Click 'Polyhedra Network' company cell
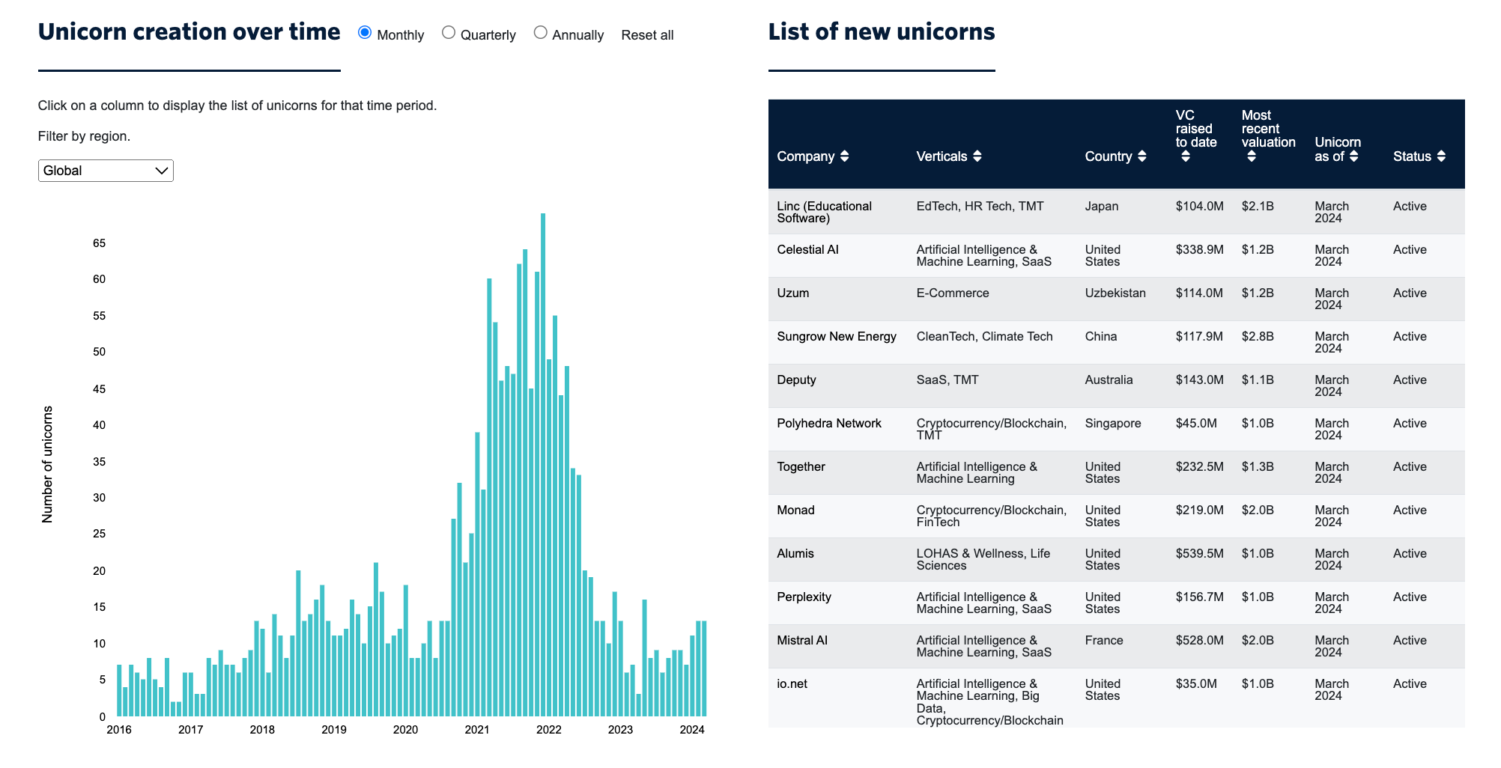Image resolution: width=1501 pixels, height=768 pixels. [x=828, y=424]
